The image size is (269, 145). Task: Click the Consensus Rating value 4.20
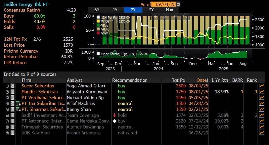pyautogui.click(x=71, y=10)
